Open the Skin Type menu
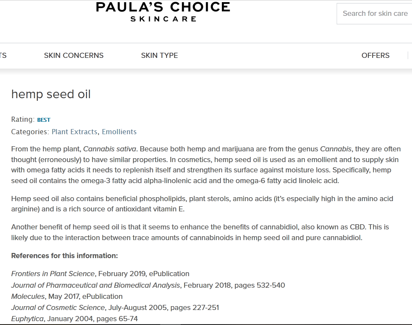The width and height of the screenshot is (412, 325). (159, 55)
